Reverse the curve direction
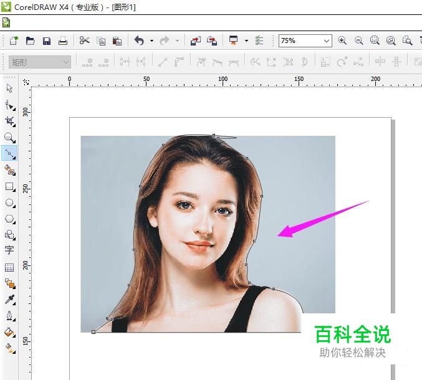The height and width of the screenshot is (380, 422). coord(255,62)
